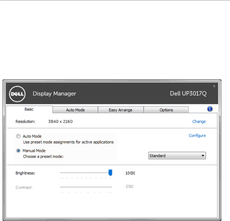
Task: Click the 25% contrast value
Action: point(129,186)
